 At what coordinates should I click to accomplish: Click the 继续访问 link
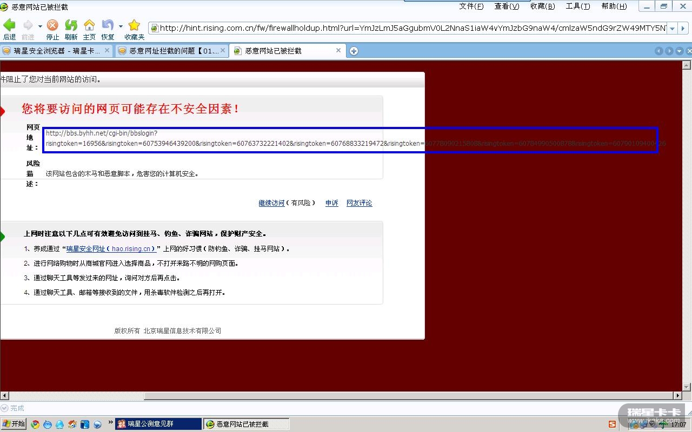tap(271, 203)
